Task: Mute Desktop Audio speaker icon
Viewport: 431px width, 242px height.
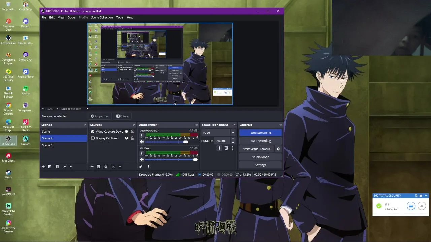Action: (142, 142)
